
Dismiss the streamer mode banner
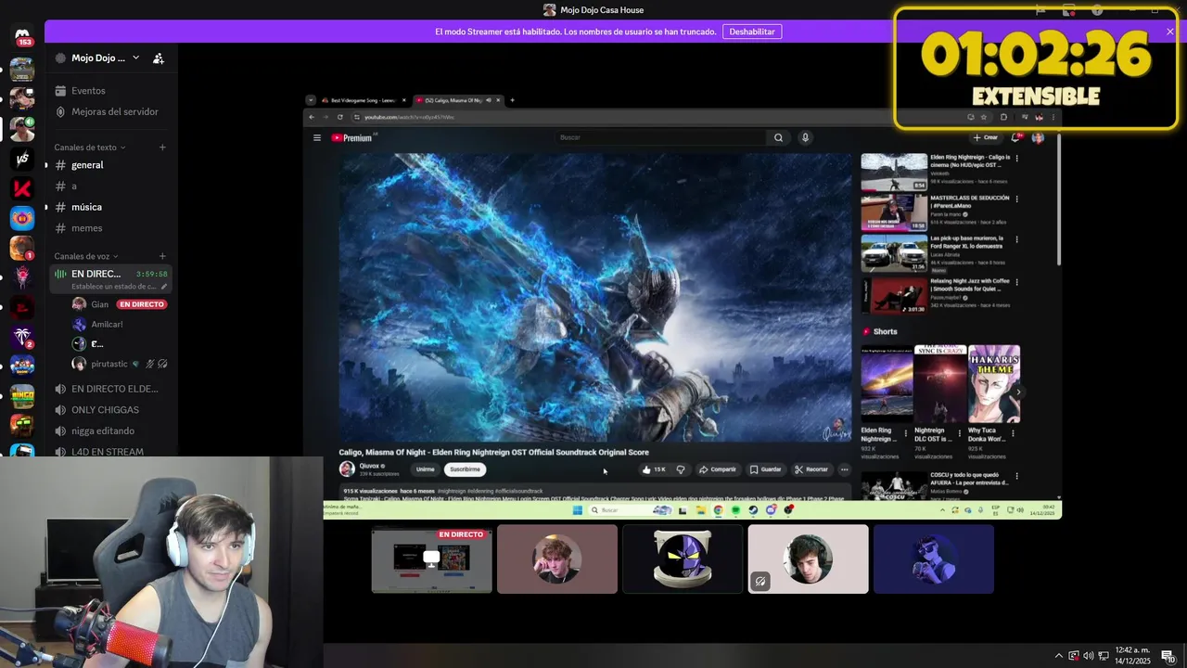(1169, 32)
